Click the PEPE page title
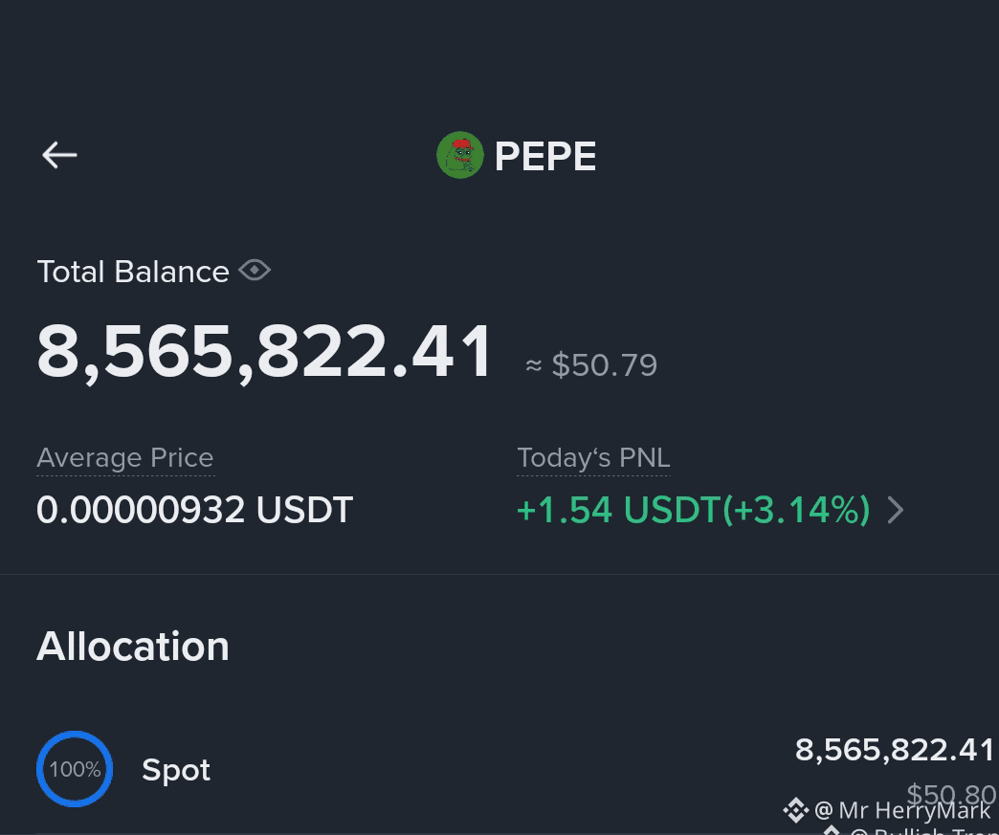 545,156
